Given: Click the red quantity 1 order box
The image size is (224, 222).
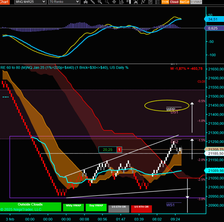Looking at the screenshot, I should pos(119,150).
